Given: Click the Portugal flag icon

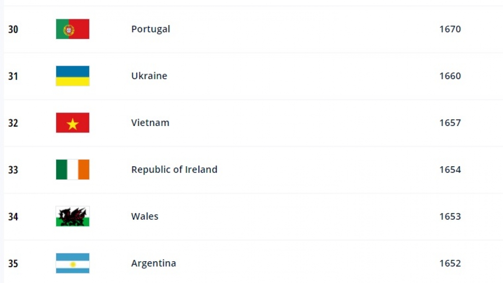Looking at the screenshot, I should [x=73, y=29].
